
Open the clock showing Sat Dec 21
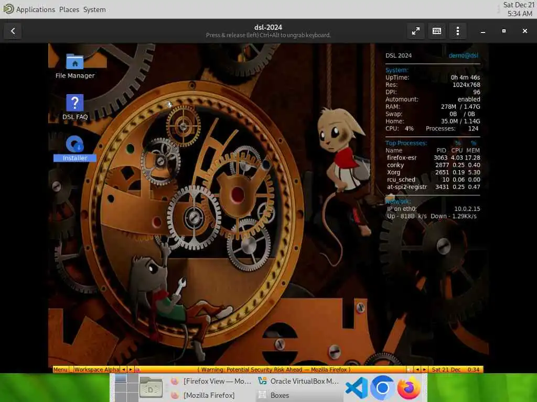click(519, 9)
